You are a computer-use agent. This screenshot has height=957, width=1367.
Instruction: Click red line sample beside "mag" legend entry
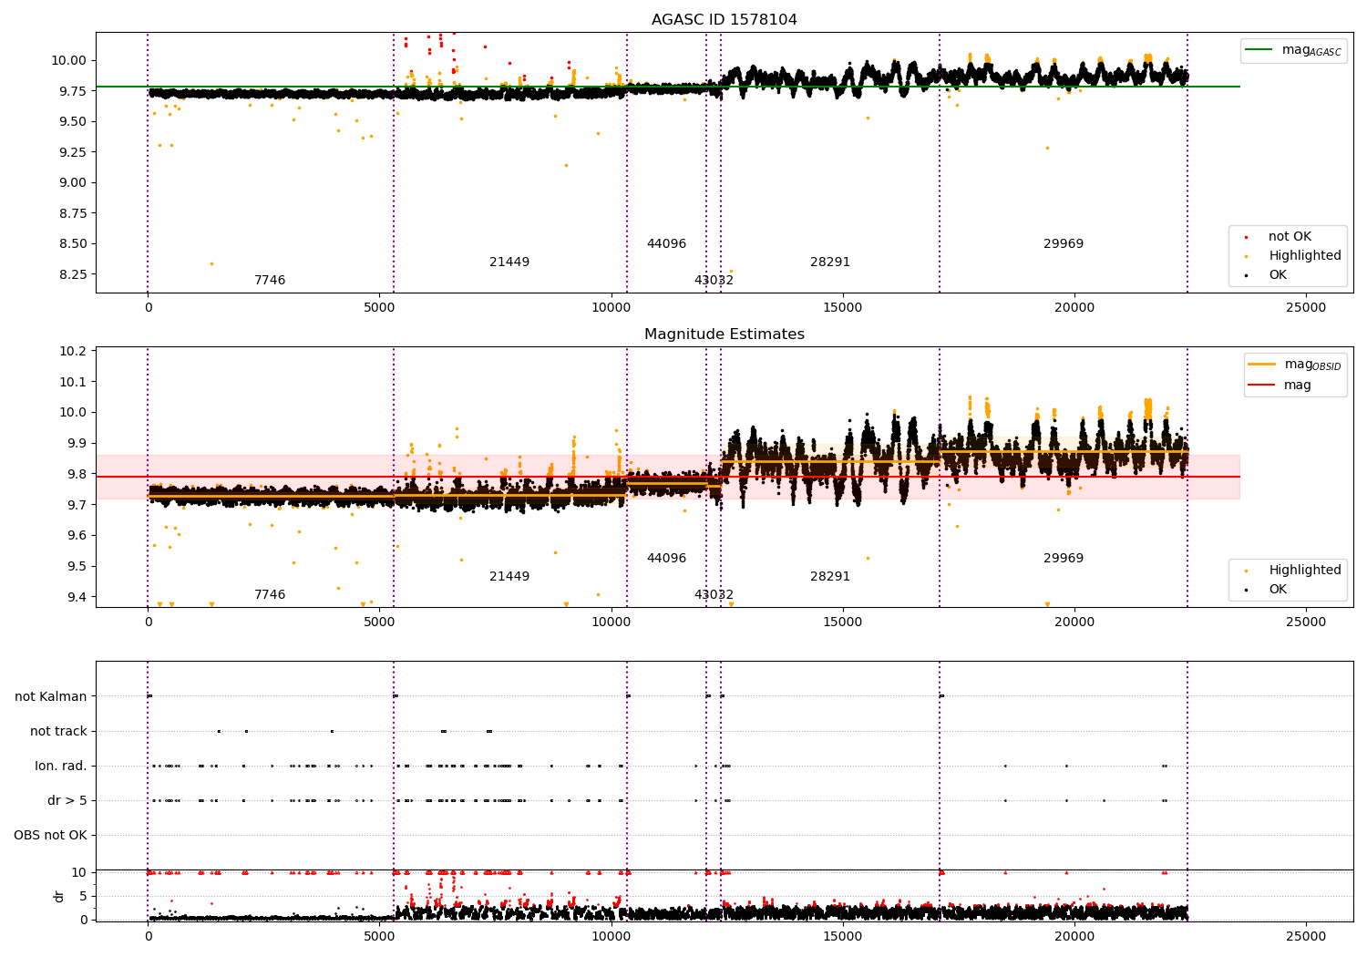(1262, 385)
